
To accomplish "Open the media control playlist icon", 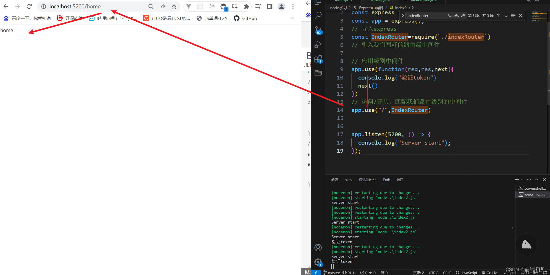I will [258, 6].
